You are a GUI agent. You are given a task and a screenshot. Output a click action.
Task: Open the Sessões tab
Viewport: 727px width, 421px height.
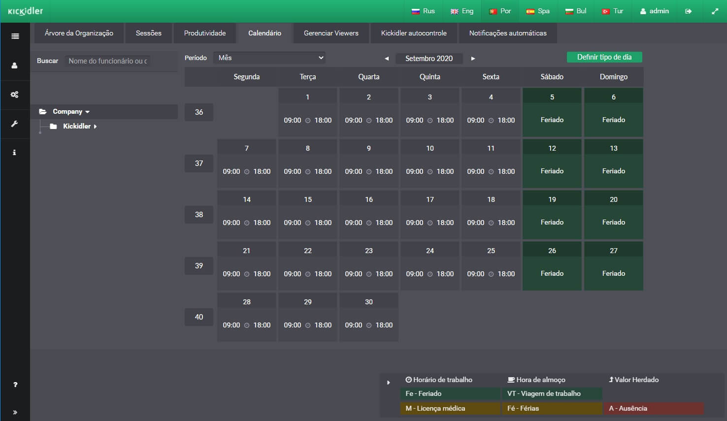[x=149, y=33]
